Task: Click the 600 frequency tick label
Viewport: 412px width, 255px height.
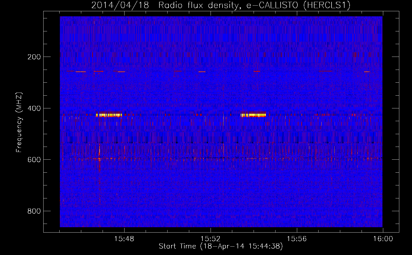Action: click(34, 160)
